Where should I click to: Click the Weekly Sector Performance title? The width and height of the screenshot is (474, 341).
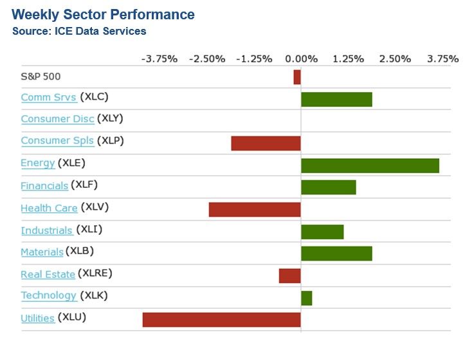click(103, 14)
